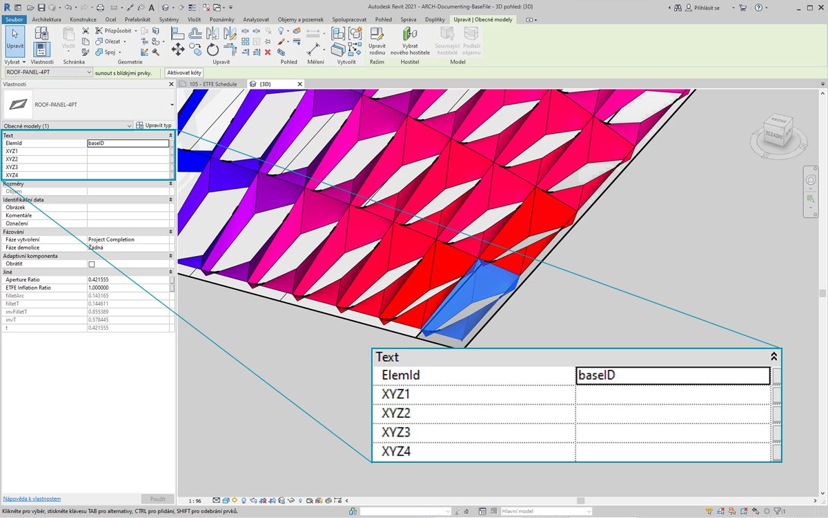This screenshot has width=828, height=518.
Task: Close the {3D} view tab
Action: (x=299, y=84)
